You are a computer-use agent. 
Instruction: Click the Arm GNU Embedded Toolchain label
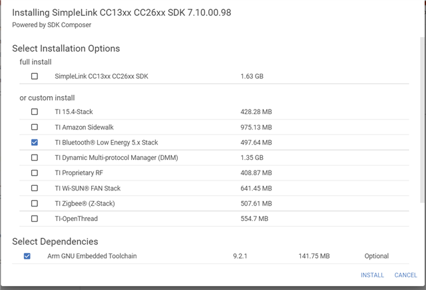92,256
